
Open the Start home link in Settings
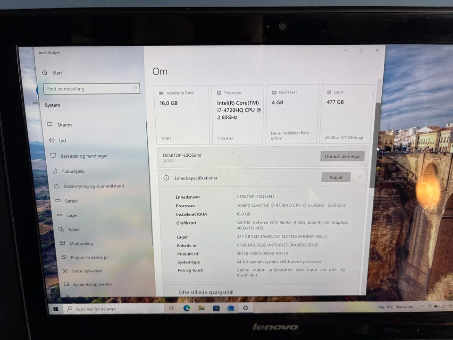click(52, 73)
